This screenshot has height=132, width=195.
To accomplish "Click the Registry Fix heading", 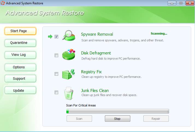I will 91,72.
